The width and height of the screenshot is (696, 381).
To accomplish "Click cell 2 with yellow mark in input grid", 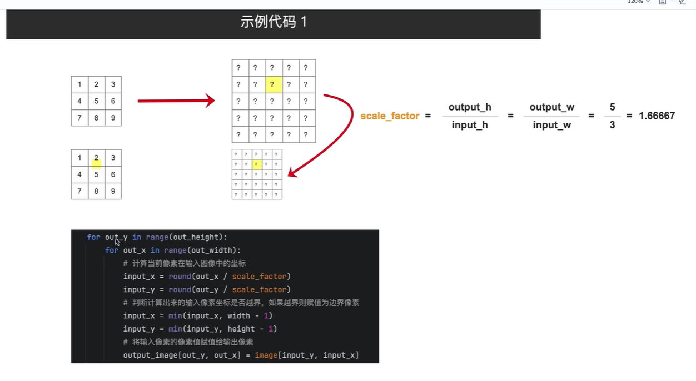I will pos(96,158).
